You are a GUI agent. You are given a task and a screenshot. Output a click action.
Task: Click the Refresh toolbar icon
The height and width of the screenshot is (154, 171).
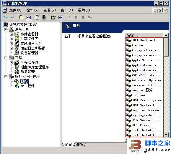[x=38, y=17]
